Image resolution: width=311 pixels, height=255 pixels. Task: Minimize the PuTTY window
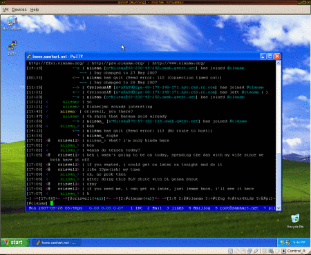pos(263,57)
